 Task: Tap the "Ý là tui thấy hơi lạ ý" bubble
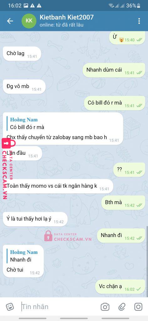click(x=35, y=219)
